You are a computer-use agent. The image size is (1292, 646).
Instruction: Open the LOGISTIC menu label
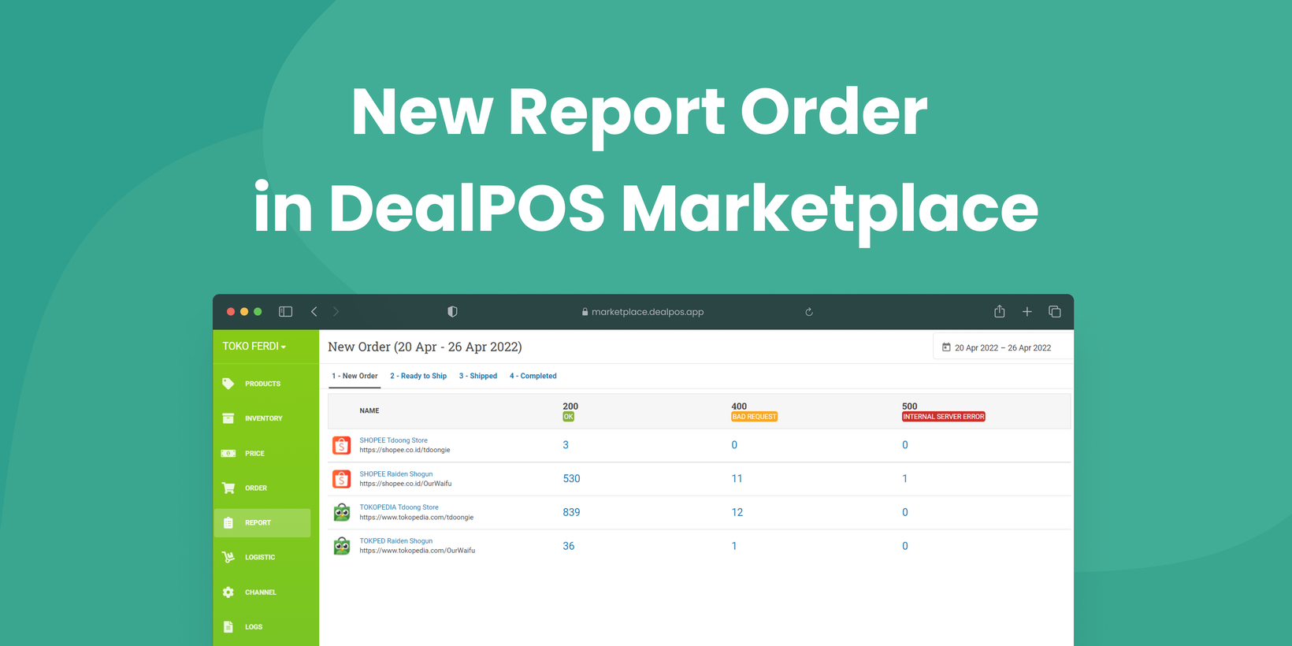pos(260,557)
